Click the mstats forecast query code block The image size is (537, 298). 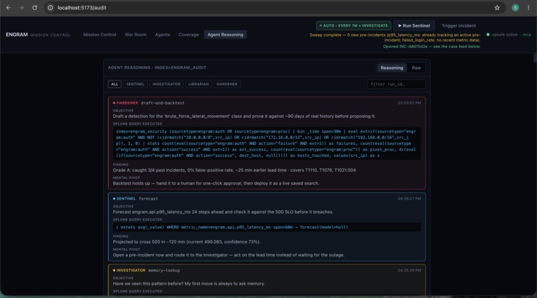[267, 227]
